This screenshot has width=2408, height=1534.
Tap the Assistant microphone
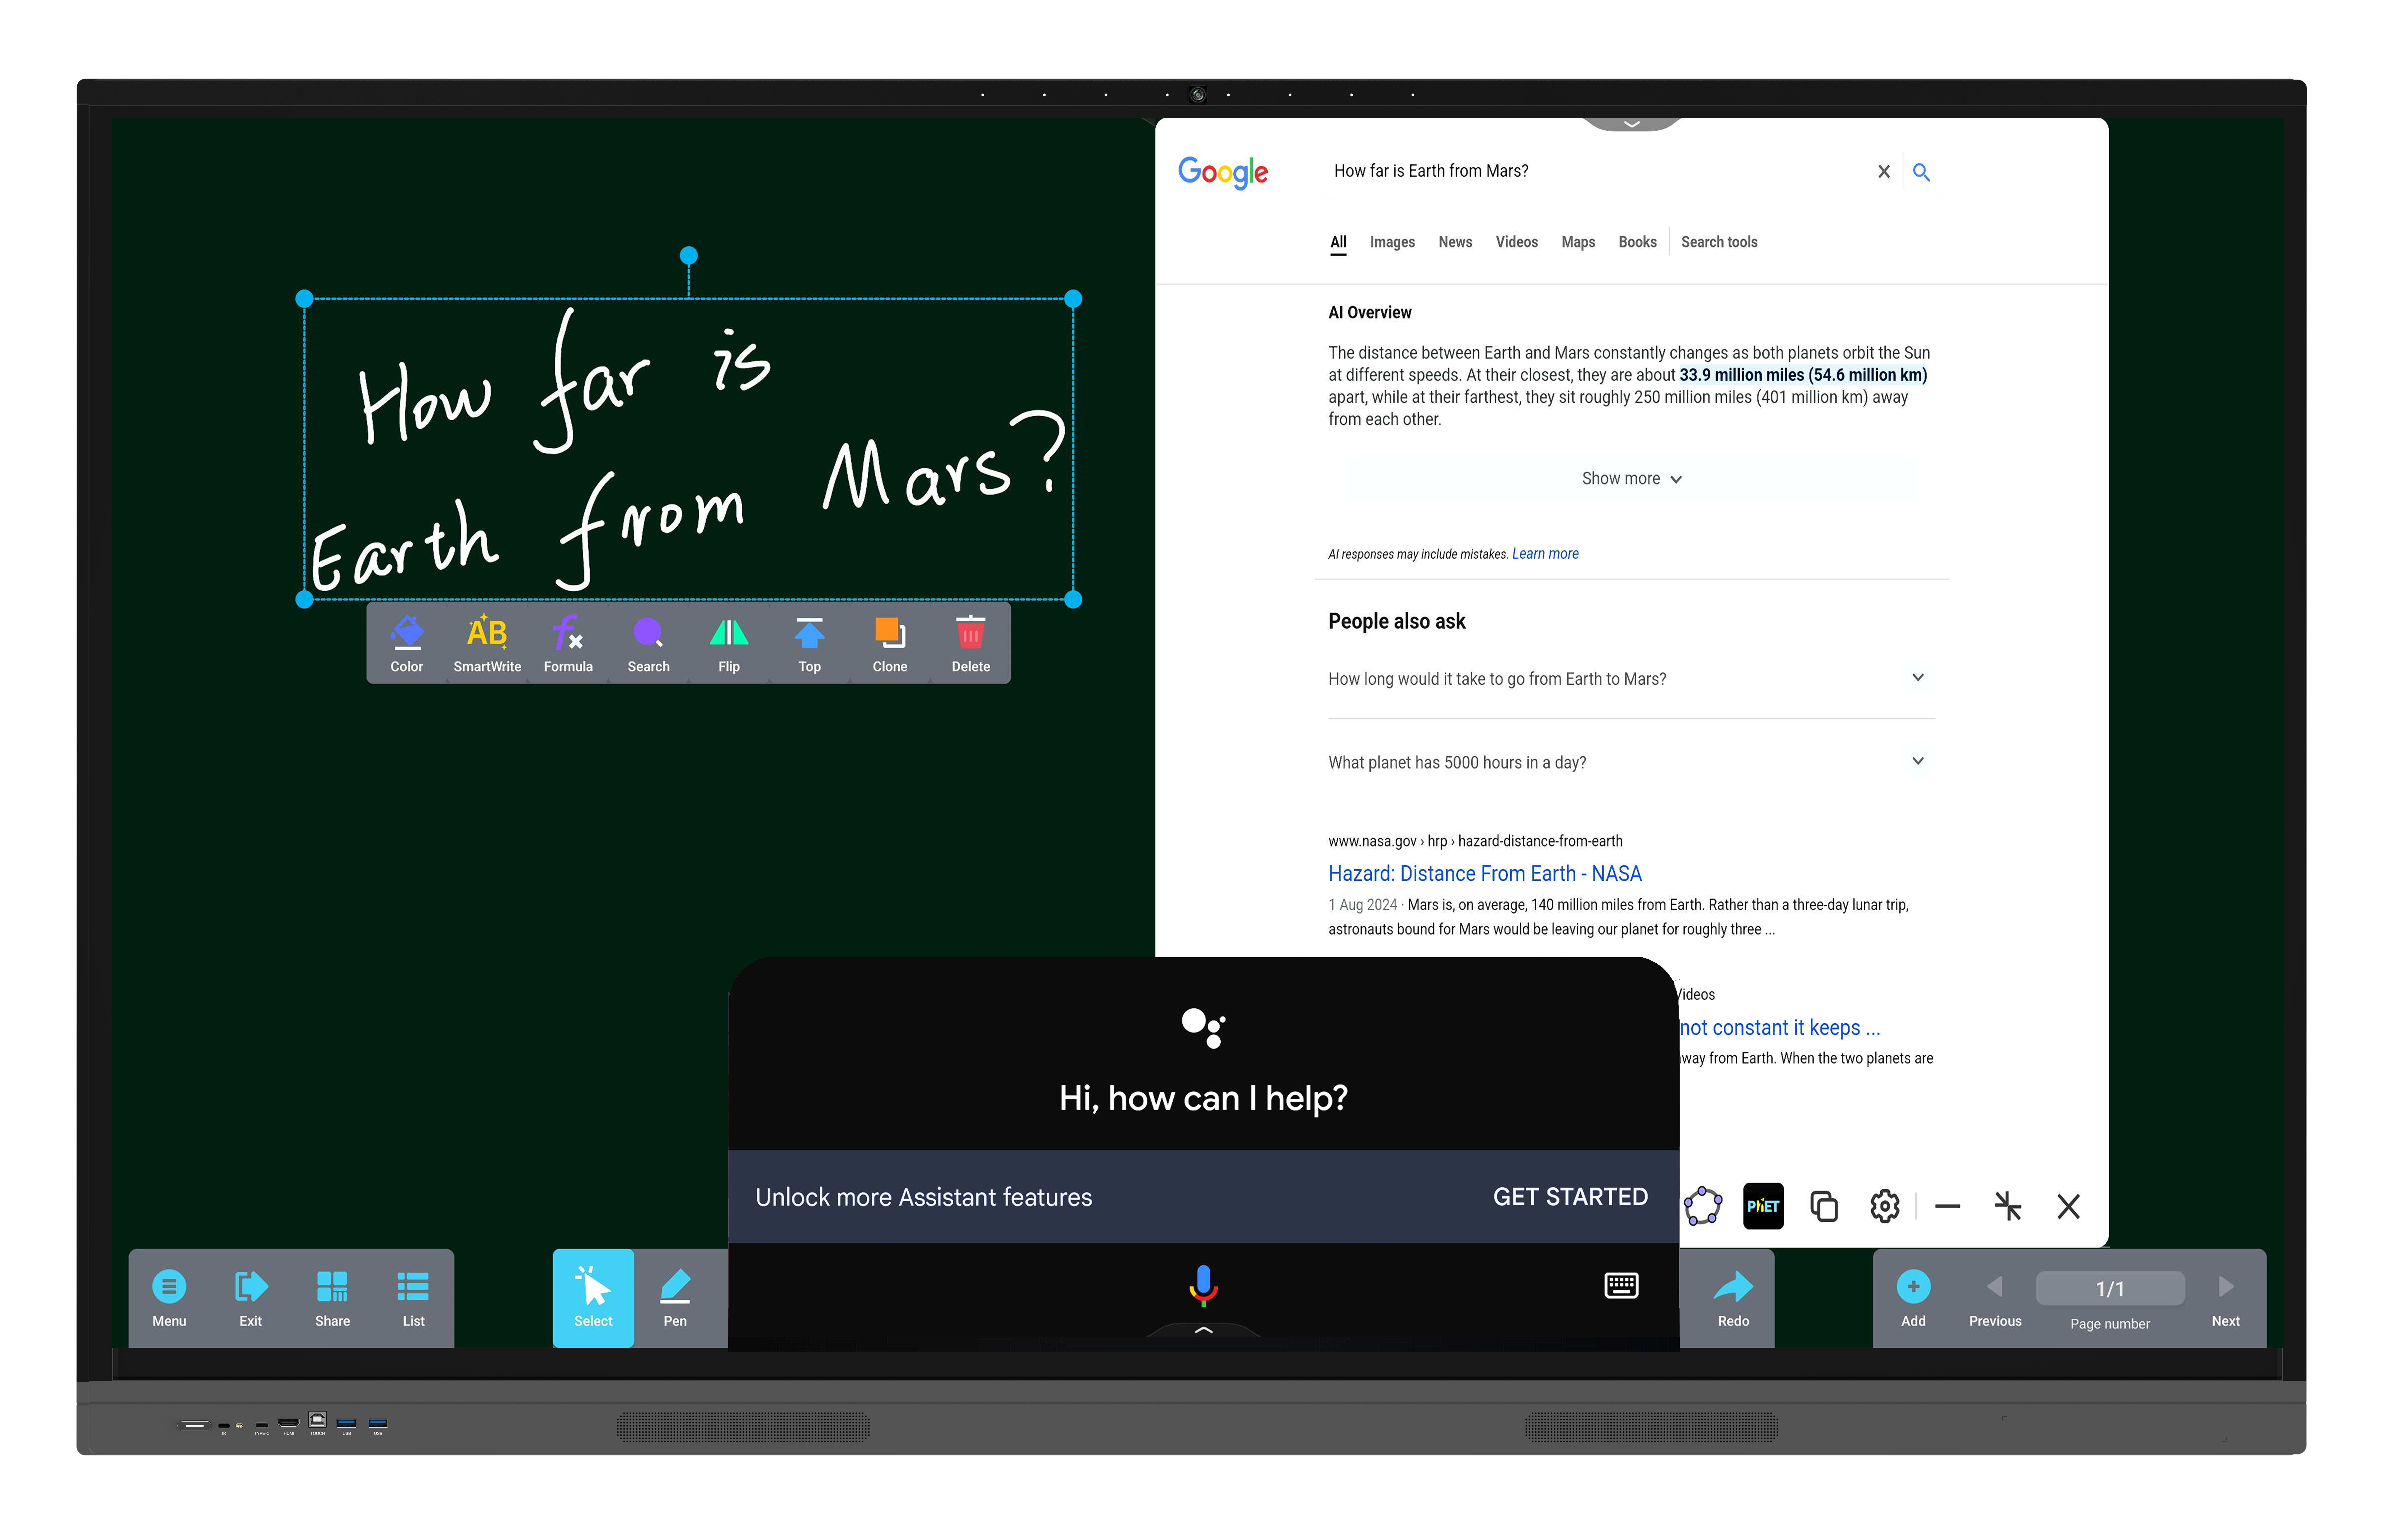tap(1203, 1285)
